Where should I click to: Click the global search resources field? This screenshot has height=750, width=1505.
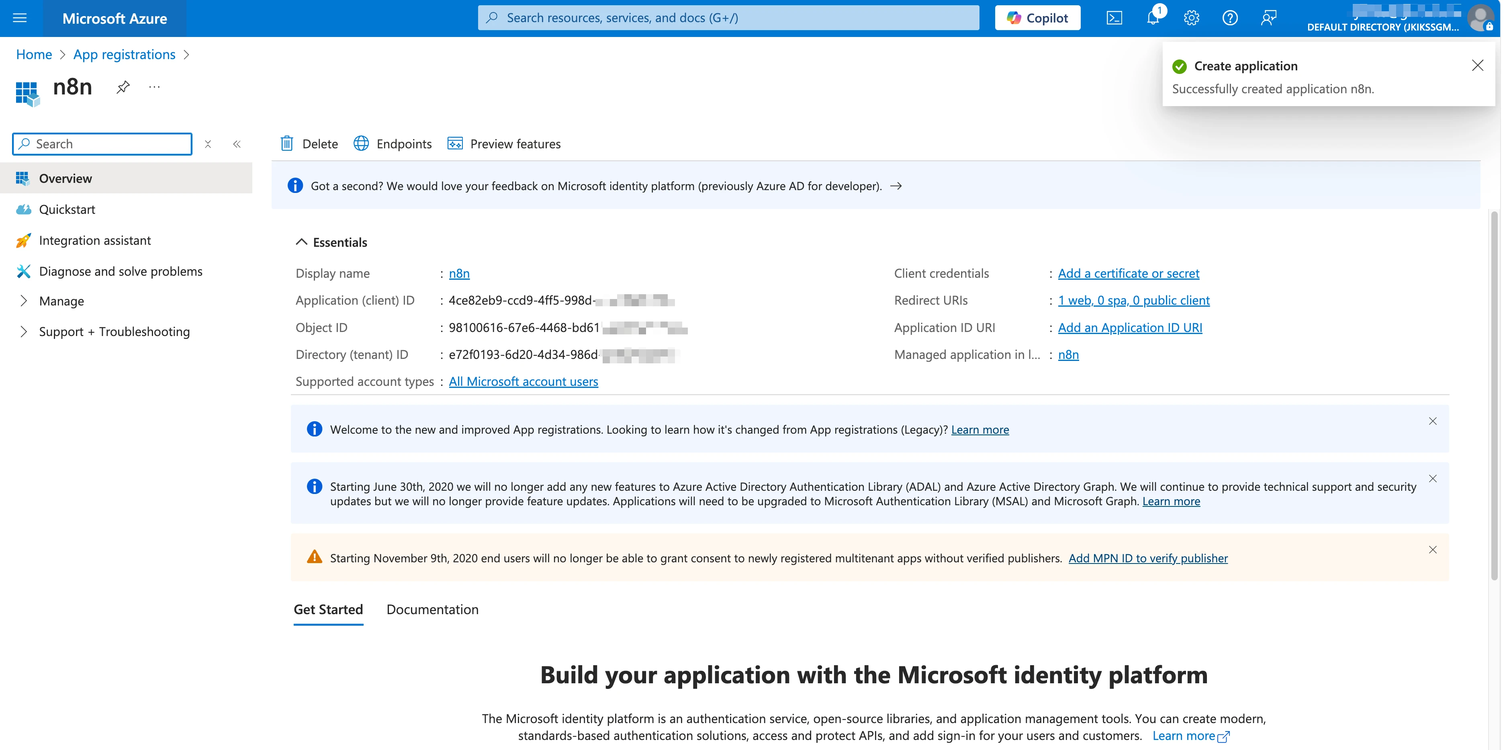(728, 18)
